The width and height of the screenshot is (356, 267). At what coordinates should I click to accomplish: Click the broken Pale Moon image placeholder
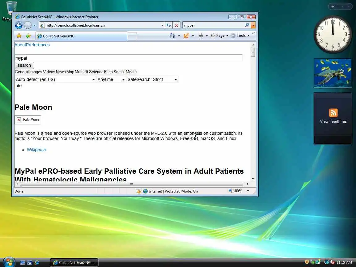click(x=28, y=120)
